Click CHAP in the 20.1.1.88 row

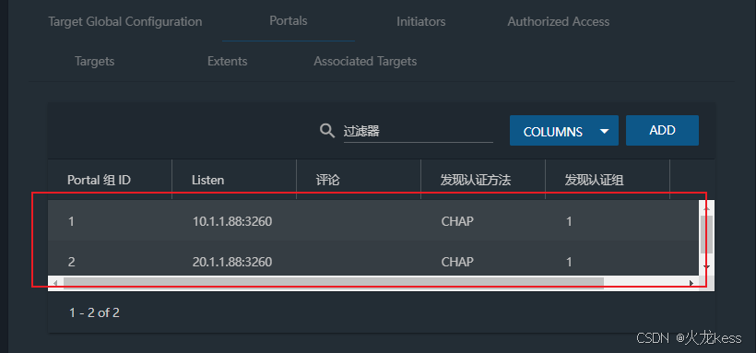(x=457, y=262)
